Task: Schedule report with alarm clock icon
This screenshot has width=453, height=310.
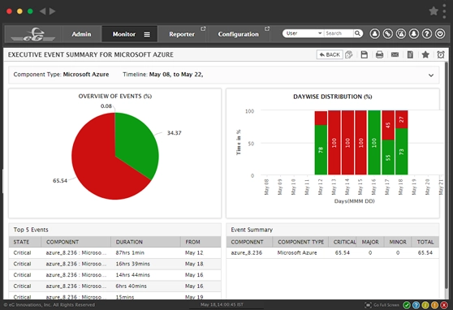Action: tap(441, 54)
